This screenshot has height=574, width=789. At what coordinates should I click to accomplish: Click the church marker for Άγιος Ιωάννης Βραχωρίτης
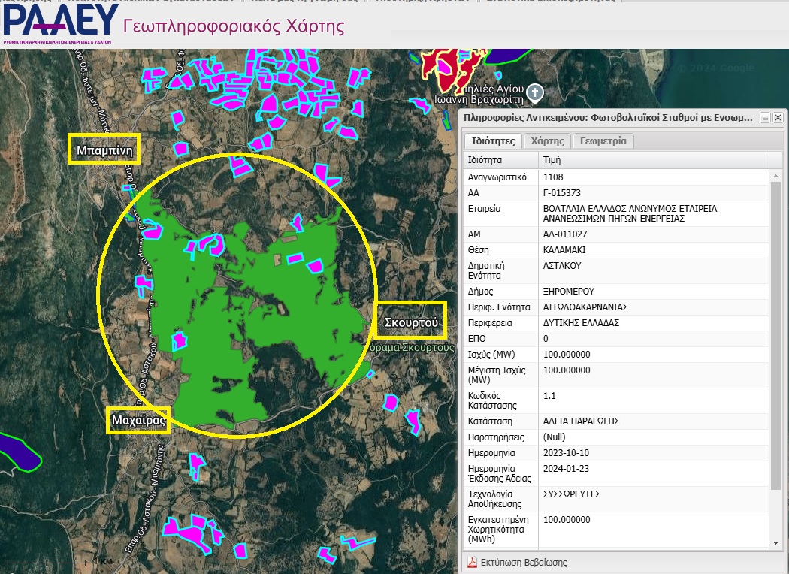(534, 92)
